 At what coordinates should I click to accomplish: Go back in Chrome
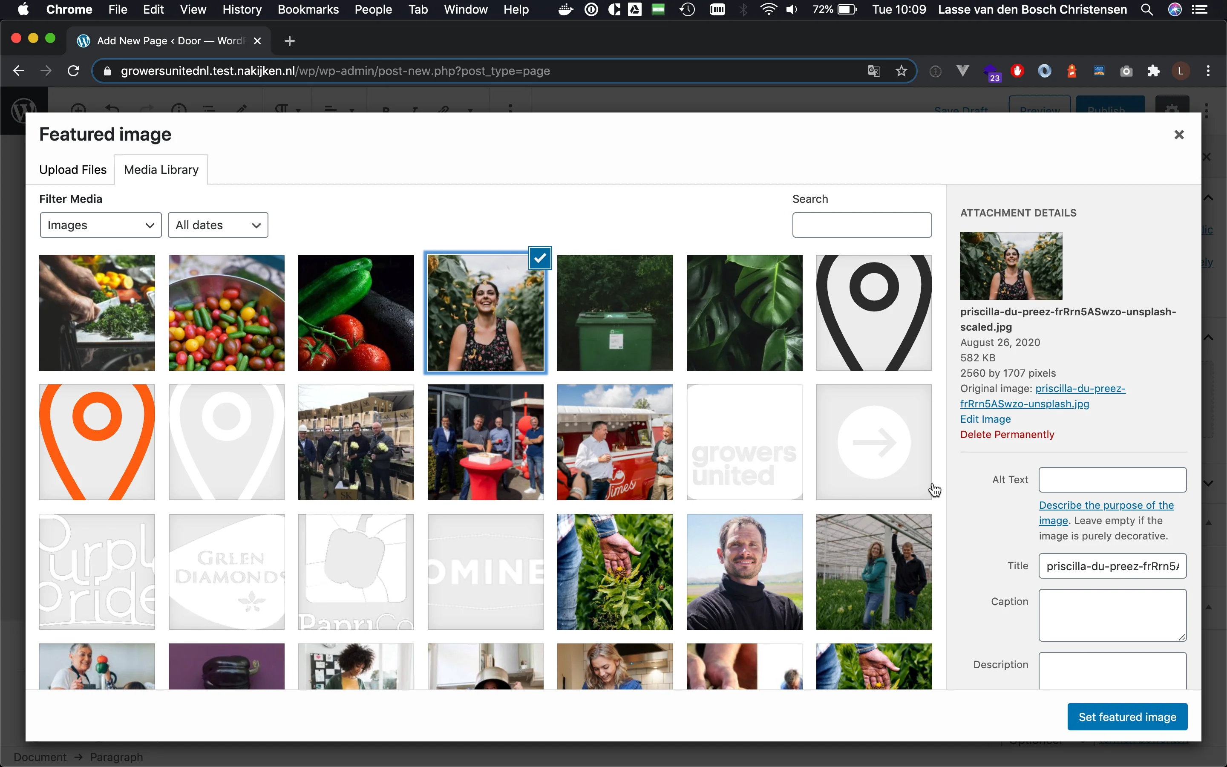19,71
